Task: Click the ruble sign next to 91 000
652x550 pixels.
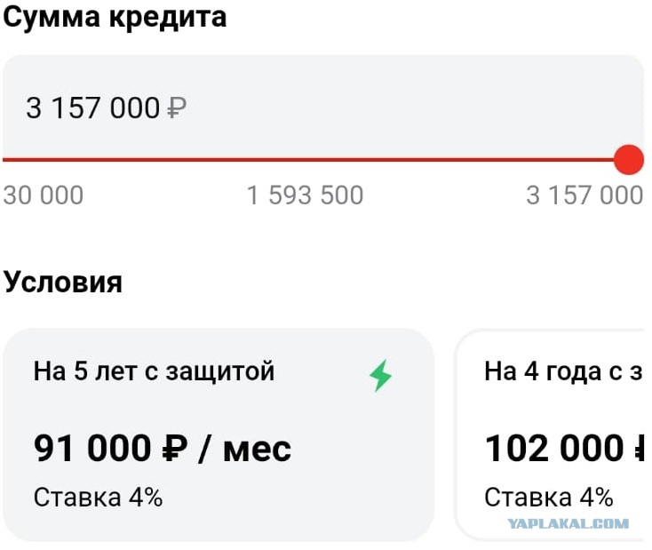Action: click(x=175, y=449)
